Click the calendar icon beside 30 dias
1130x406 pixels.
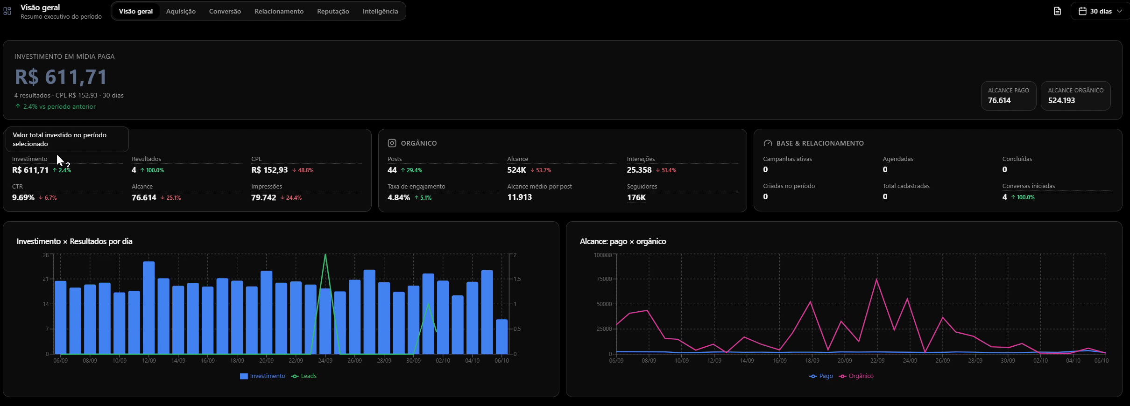1082,11
